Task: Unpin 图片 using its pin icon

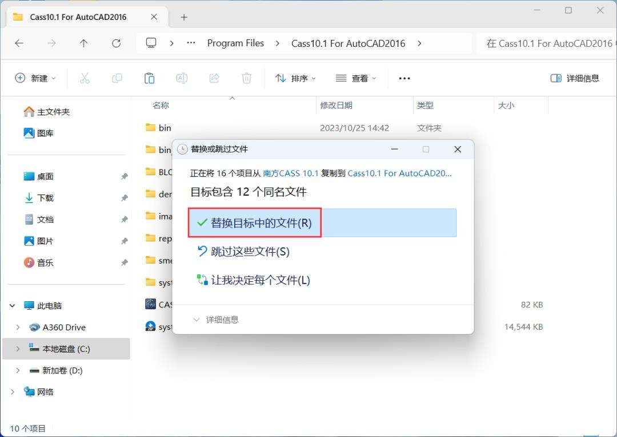Action: [125, 241]
